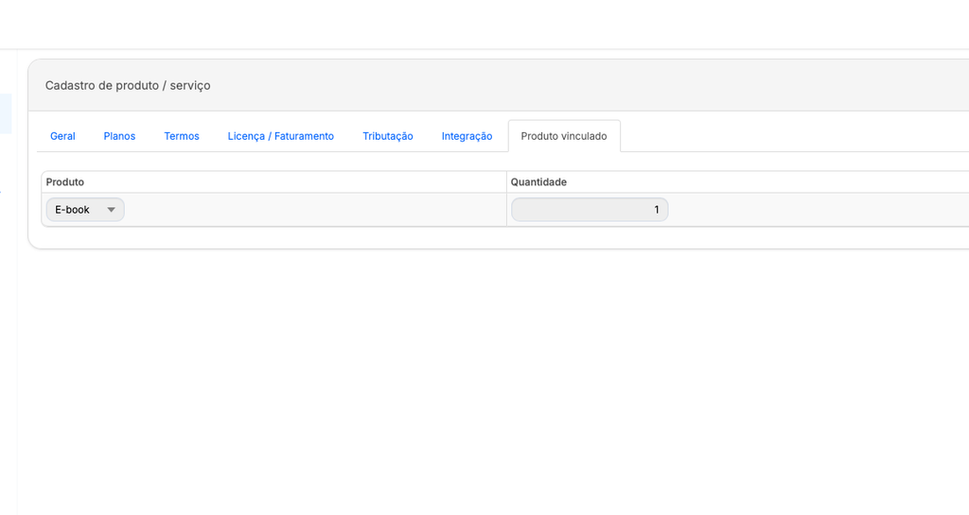
Task: Click the active Produto vinculado tab
Action: (x=564, y=136)
